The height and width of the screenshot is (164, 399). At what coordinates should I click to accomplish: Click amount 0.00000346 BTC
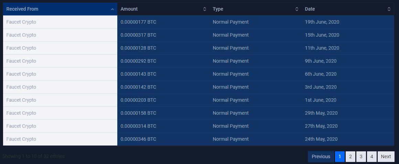tap(138, 139)
